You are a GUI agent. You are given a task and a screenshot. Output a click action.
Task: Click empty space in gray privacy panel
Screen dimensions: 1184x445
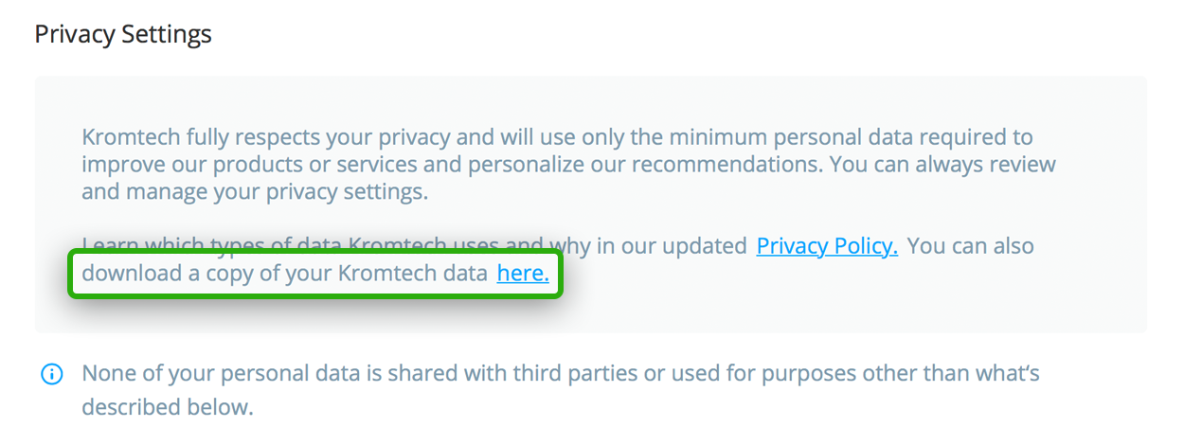click(x=852, y=298)
